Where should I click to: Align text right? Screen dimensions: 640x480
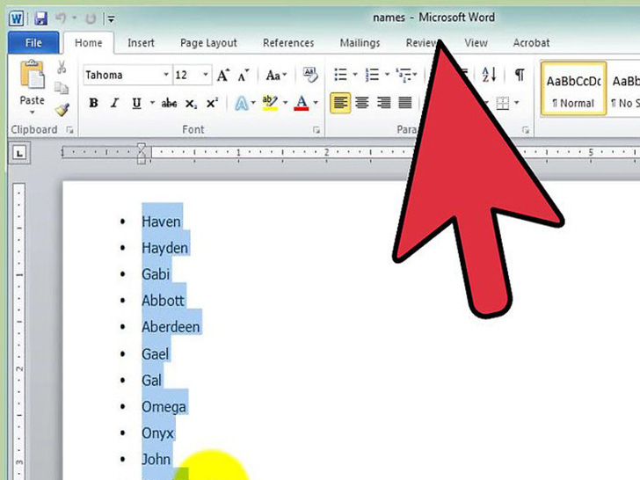click(383, 103)
